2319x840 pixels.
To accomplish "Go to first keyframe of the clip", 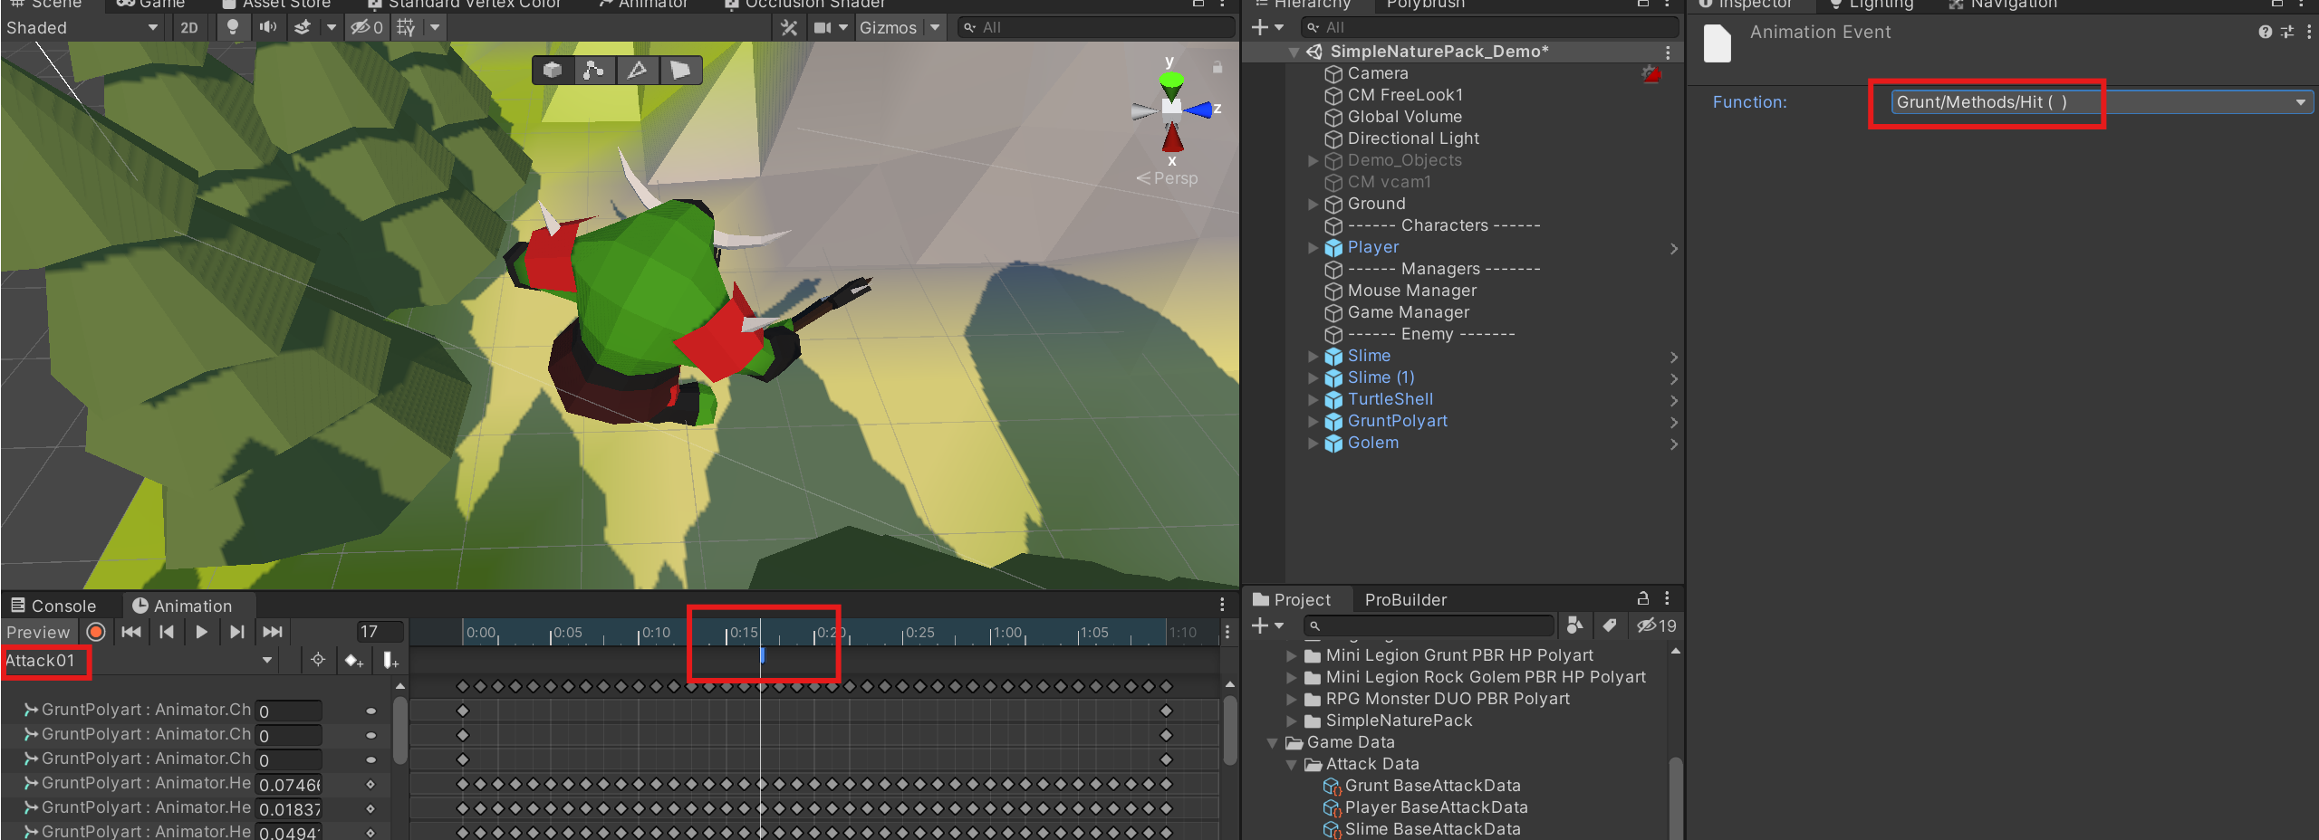I will click(x=131, y=632).
